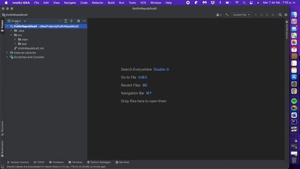Click tool windows quick access icon in status bar
Viewport: 300px width, 169px height.
[x=3, y=167]
